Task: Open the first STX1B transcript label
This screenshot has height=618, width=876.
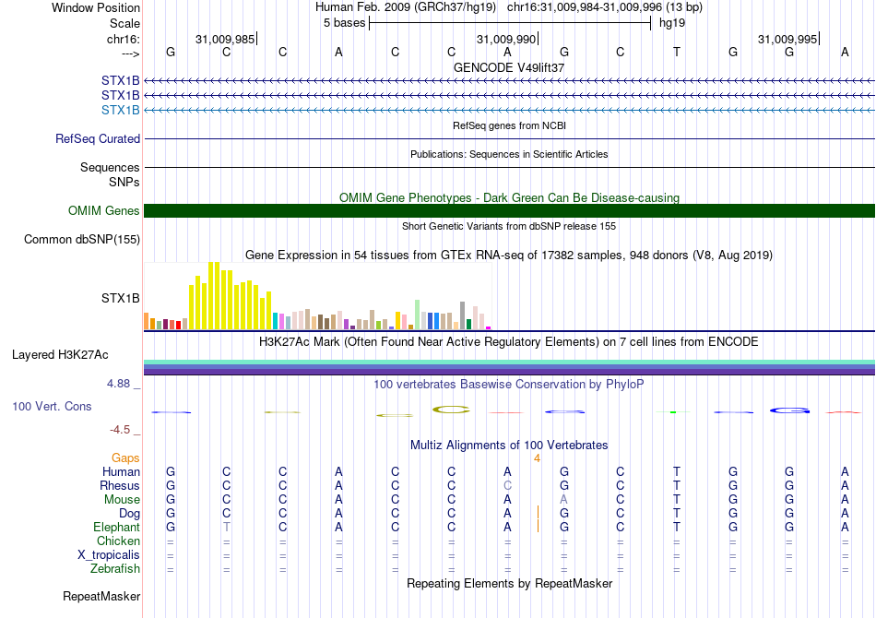Action: [x=120, y=81]
